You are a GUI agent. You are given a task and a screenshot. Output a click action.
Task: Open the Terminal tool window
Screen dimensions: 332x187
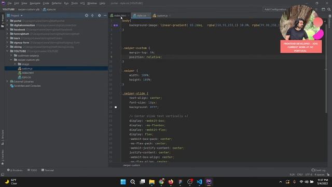point(48,170)
